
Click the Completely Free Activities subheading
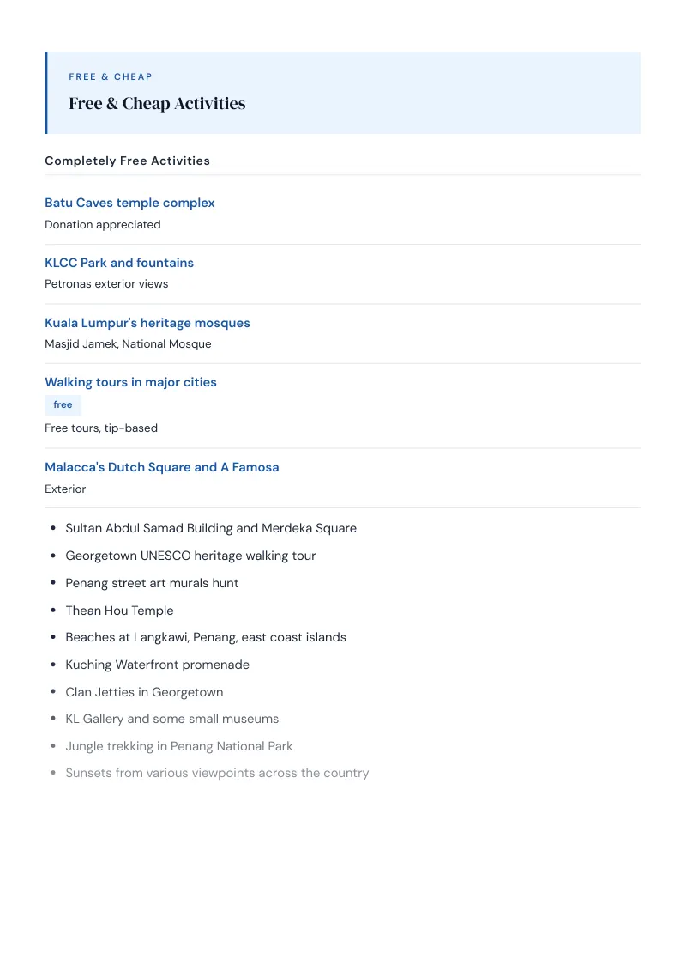coord(127,161)
